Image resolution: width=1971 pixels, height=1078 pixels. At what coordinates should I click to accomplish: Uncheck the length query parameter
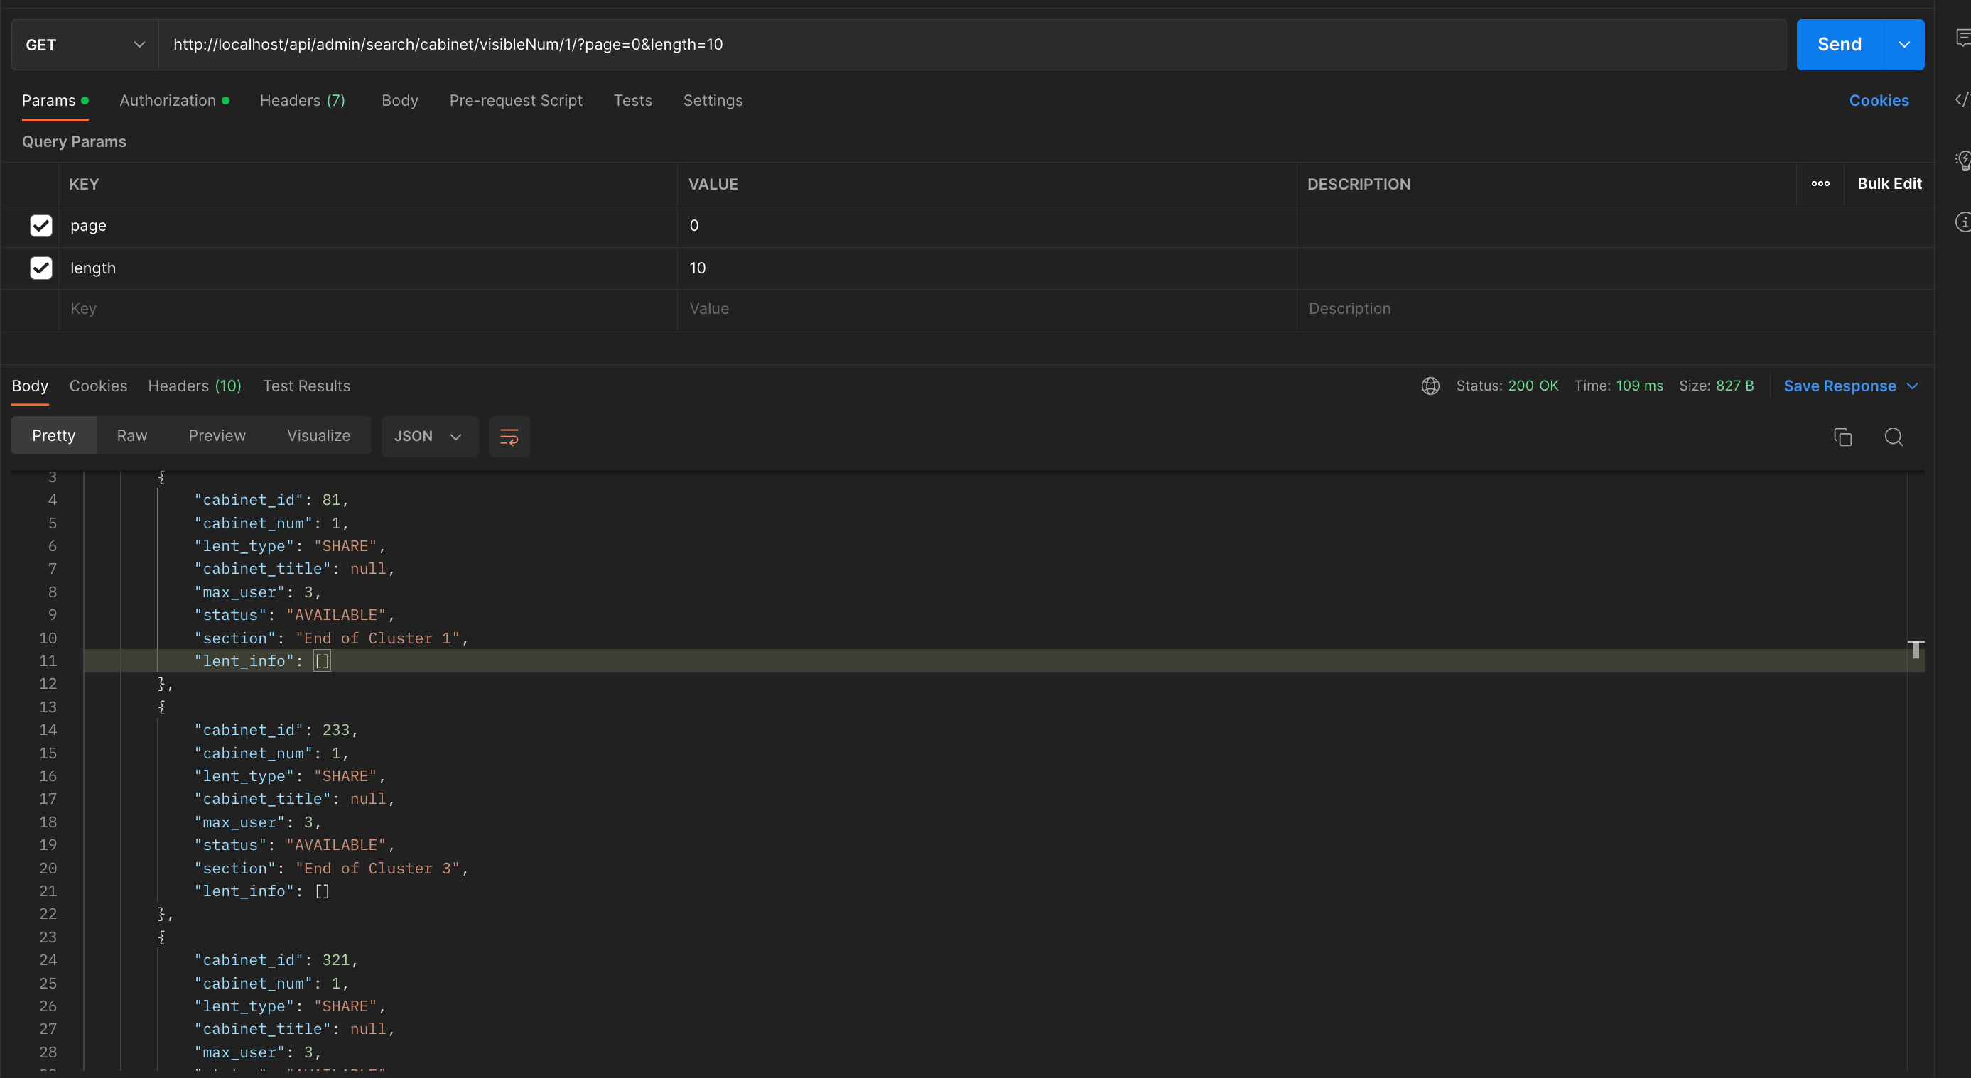click(x=40, y=268)
